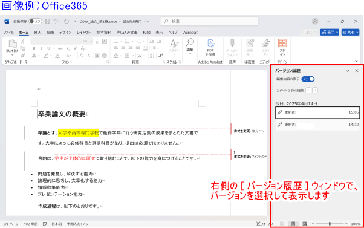Image resolution: width=364 pixels, height=228 pixels.
Task: Click the Undo arrow icon
Action: pyautogui.click(x=56, y=21)
